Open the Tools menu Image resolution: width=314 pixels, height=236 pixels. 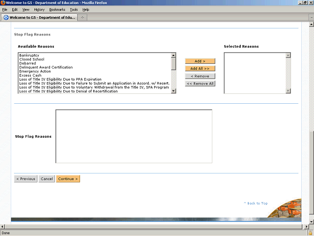coord(74,10)
